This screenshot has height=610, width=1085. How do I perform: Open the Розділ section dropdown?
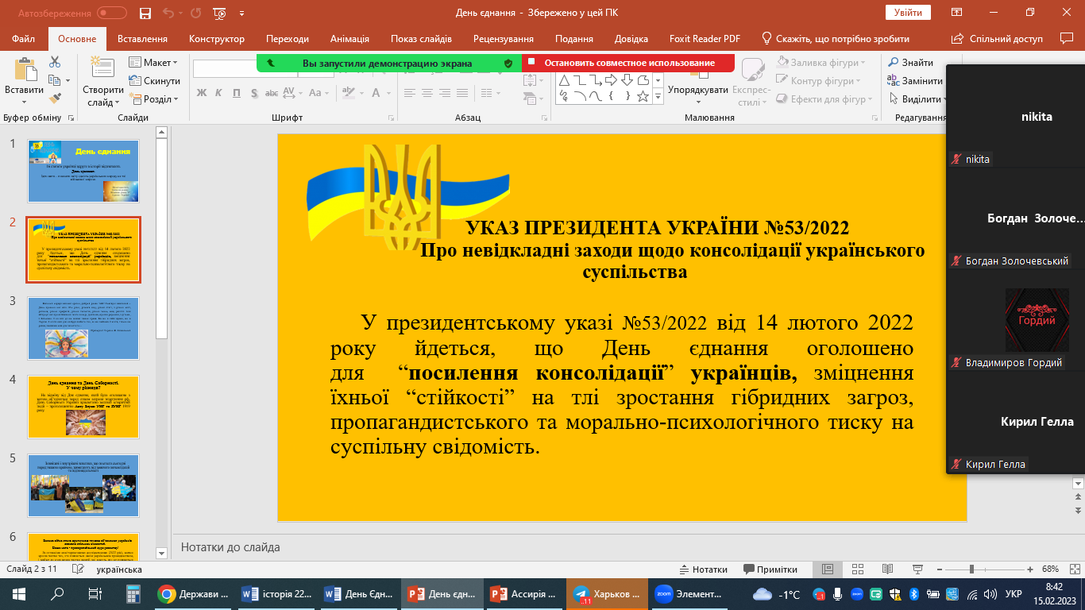click(159, 99)
